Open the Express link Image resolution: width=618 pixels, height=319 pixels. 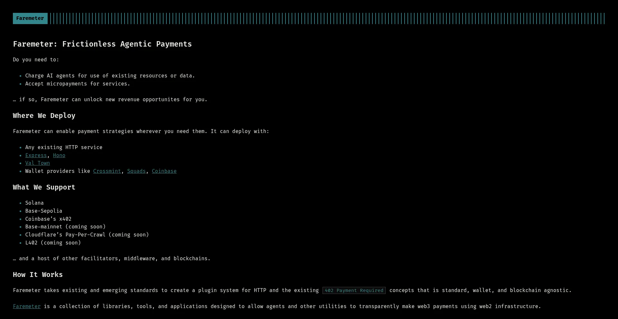(36, 155)
